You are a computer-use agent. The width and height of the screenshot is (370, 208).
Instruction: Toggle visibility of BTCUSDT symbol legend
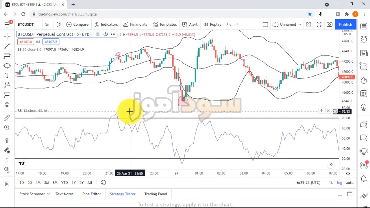coord(106,34)
